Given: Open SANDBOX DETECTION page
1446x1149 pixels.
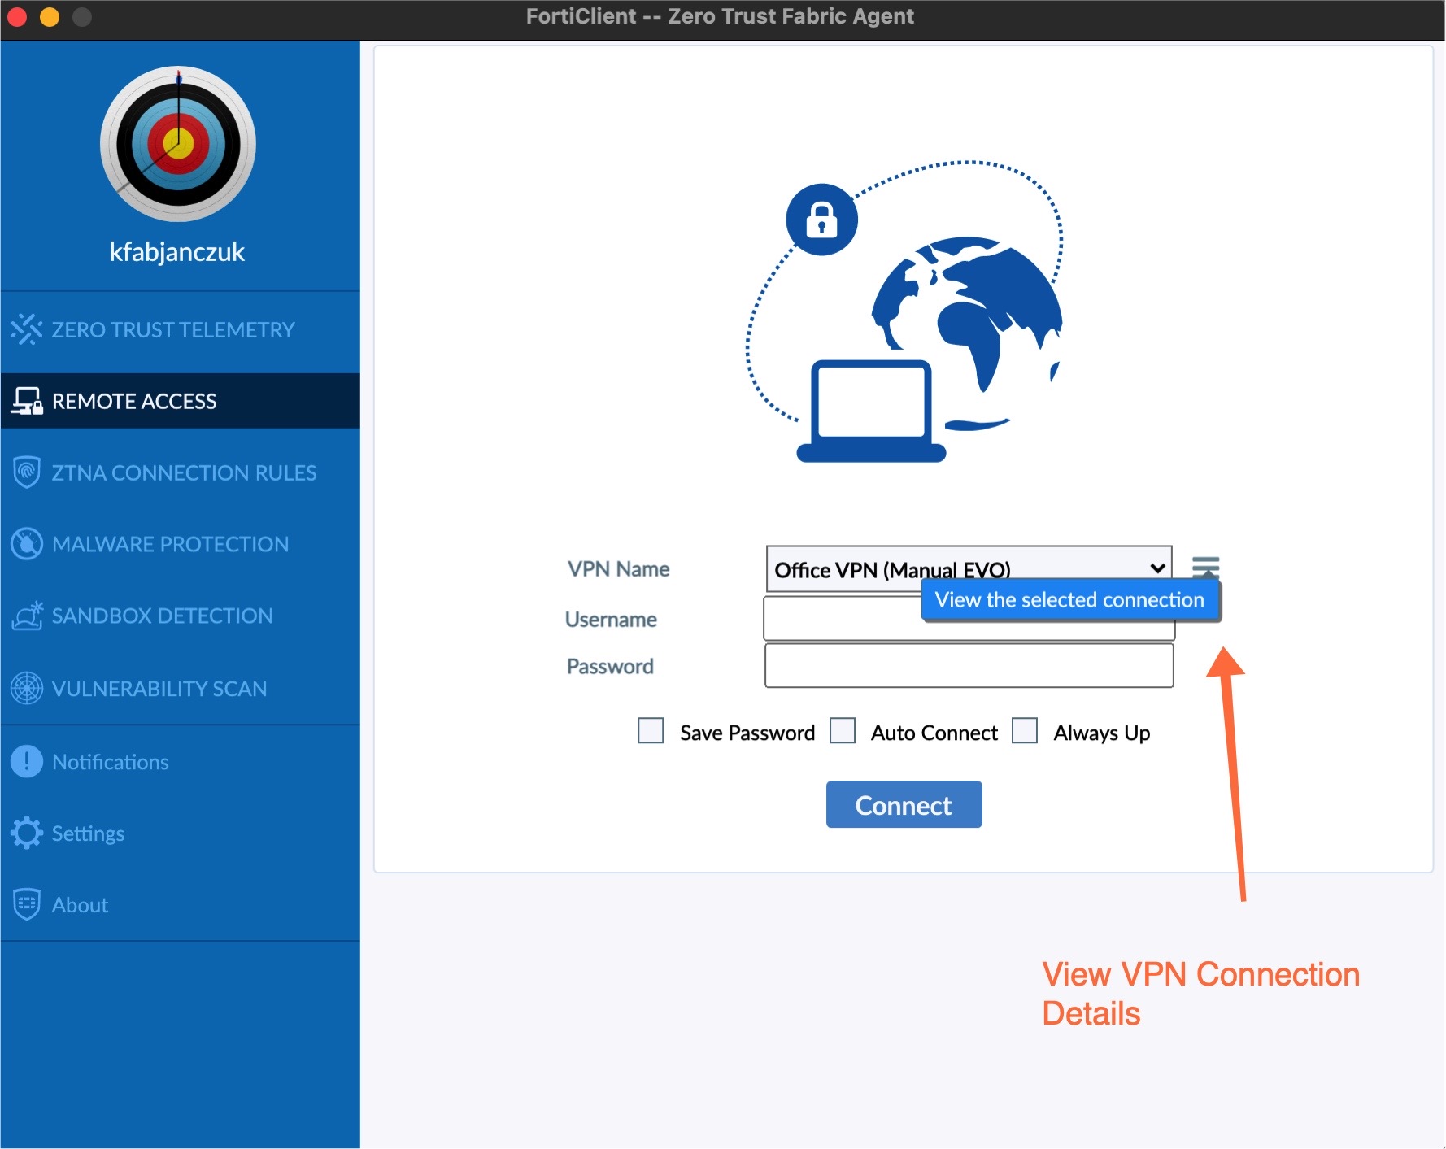Looking at the screenshot, I should click(x=181, y=616).
